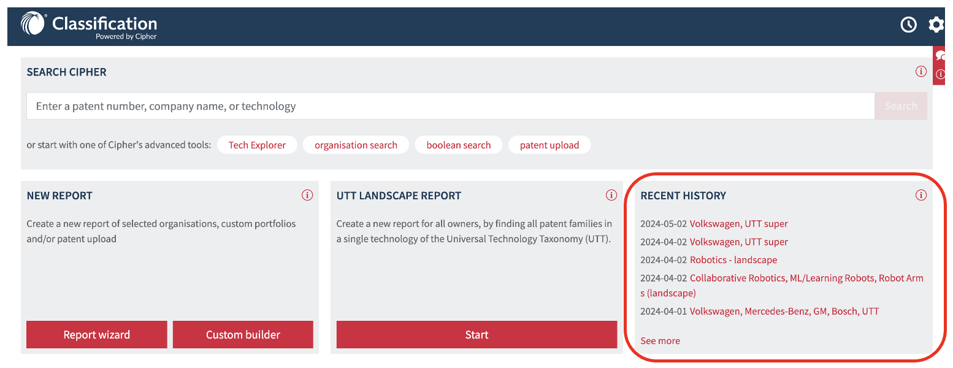Show info for the New Report panel
The image size is (953, 368).
coord(307,196)
